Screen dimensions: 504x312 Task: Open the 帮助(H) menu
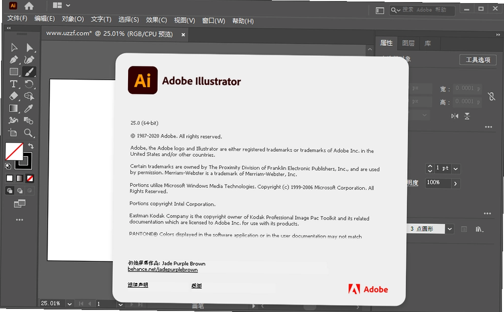[243, 21]
